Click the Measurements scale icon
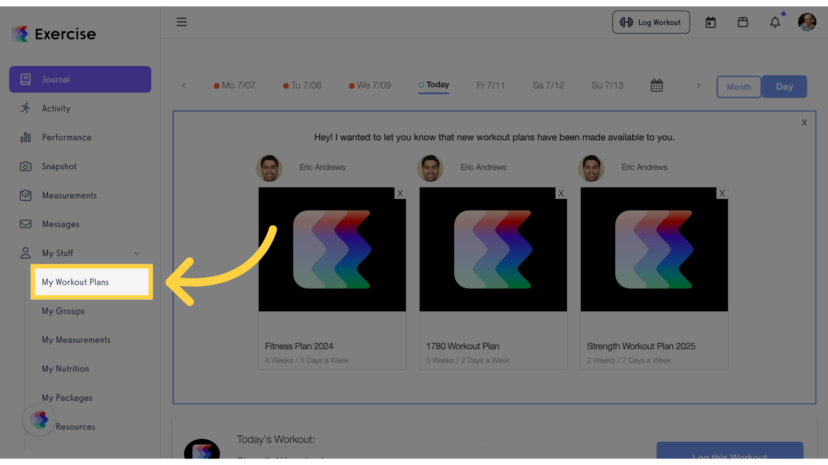 25,195
